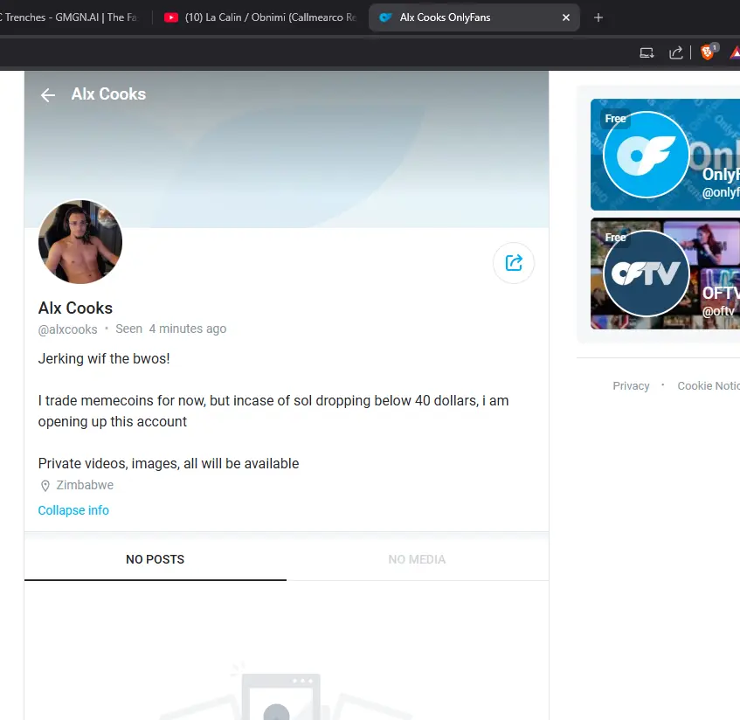The width and height of the screenshot is (740, 720).
Task: Select the NO MEDIA tab
Action: 418,559
